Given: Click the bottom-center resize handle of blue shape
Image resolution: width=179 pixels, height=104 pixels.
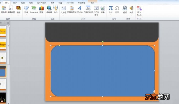Looking at the screenshot, I should (x=103, y=96).
